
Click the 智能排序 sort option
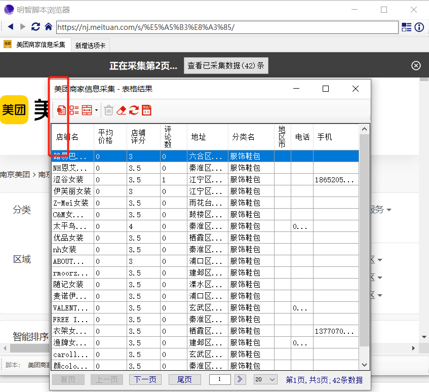[30, 336]
